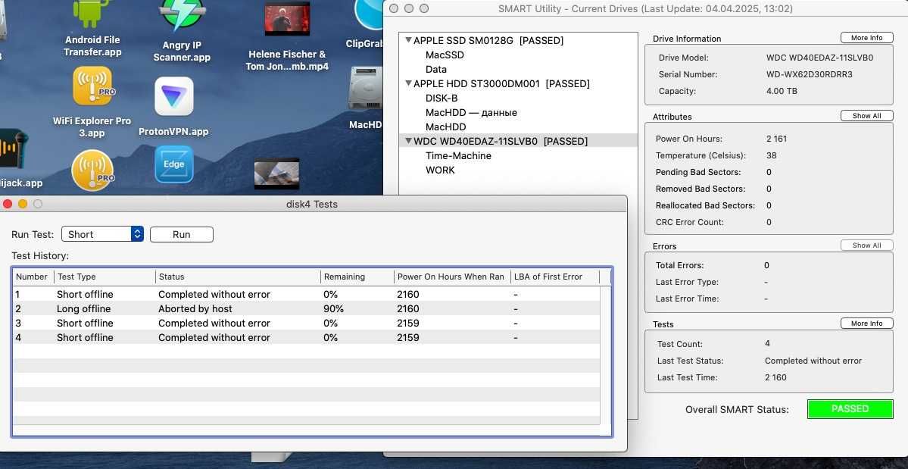Open Android File Transfer app icon
The image size is (908, 469).
92,14
